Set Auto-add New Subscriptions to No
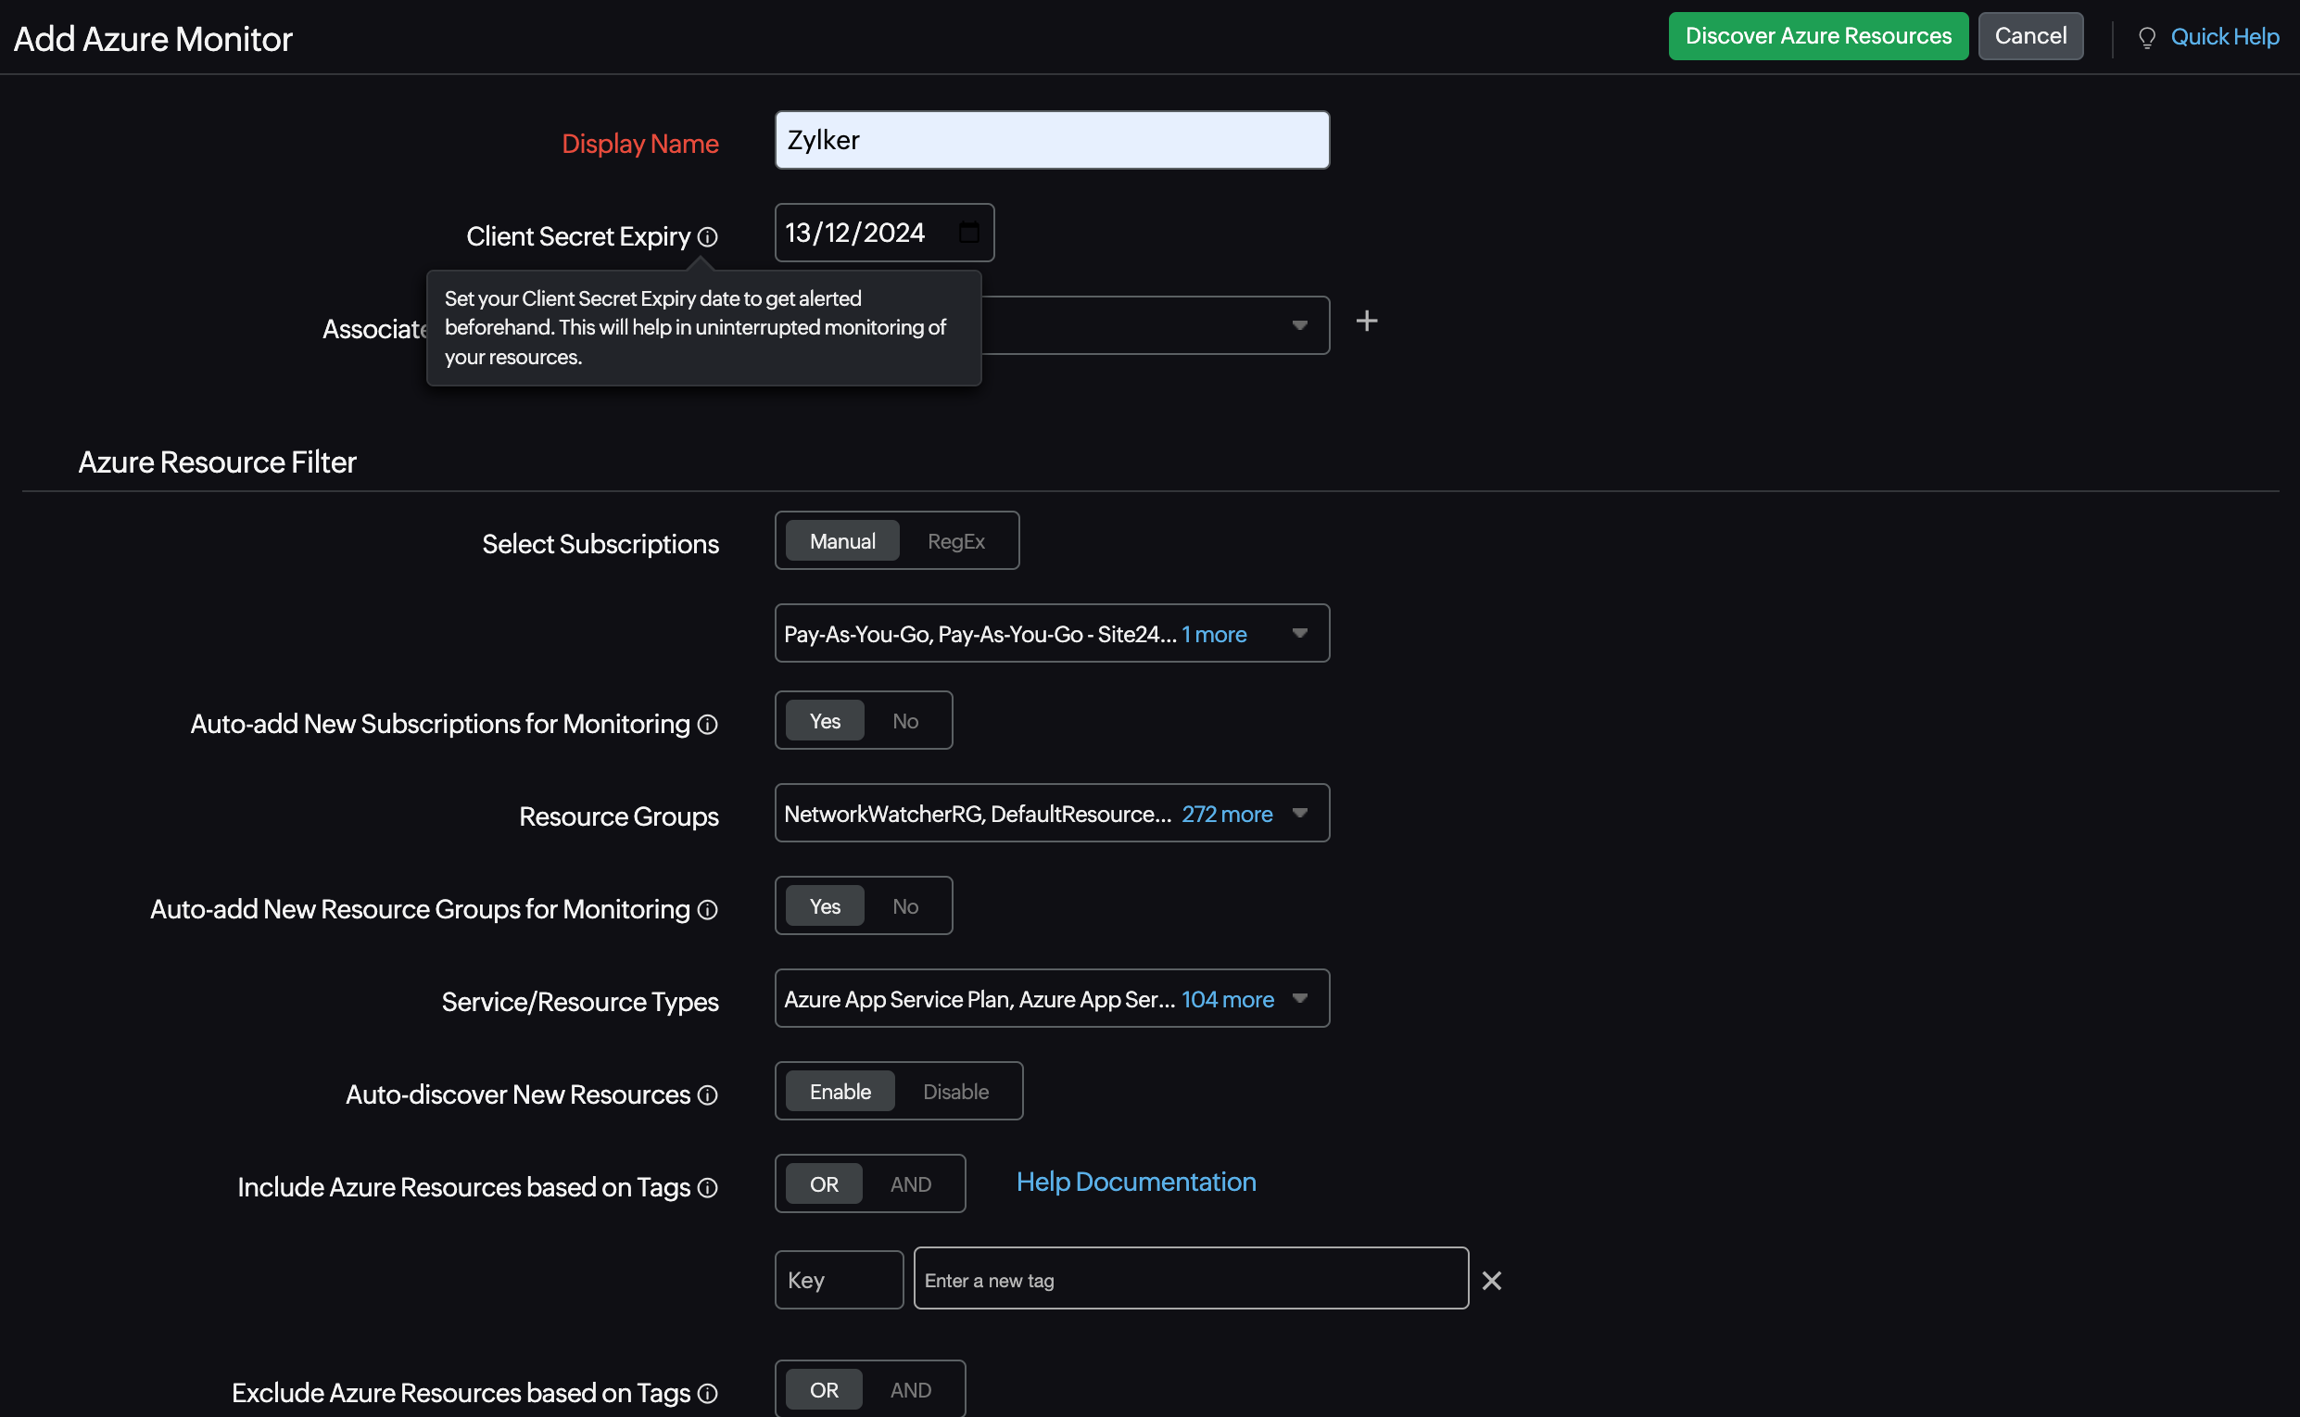The width and height of the screenshot is (2300, 1417). [x=905, y=721]
